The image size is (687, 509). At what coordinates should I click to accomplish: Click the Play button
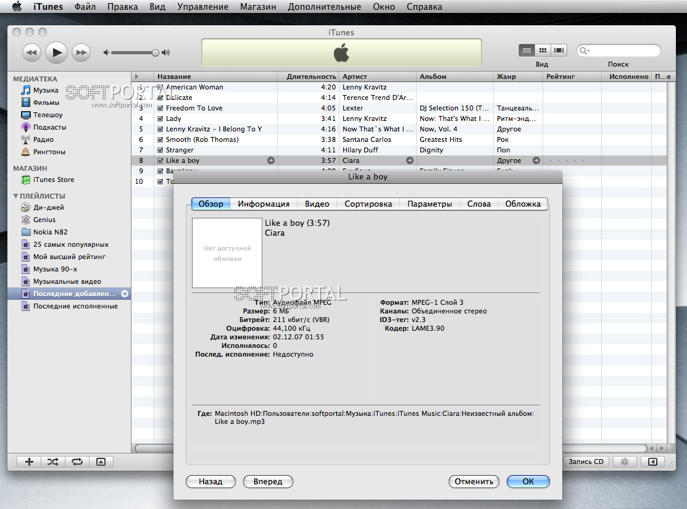57,52
